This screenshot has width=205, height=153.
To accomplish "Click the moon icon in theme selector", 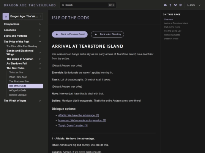I will pos(188,5).
